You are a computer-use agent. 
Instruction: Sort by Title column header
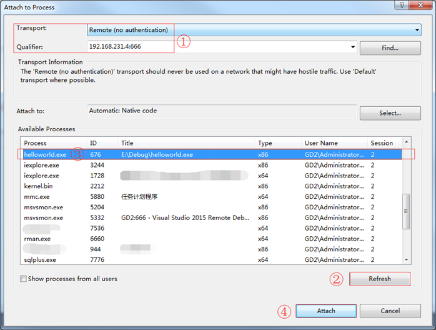point(186,143)
